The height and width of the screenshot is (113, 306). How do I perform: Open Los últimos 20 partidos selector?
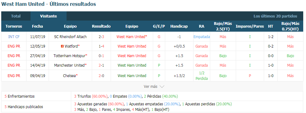pyautogui.click(x=275, y=16)
